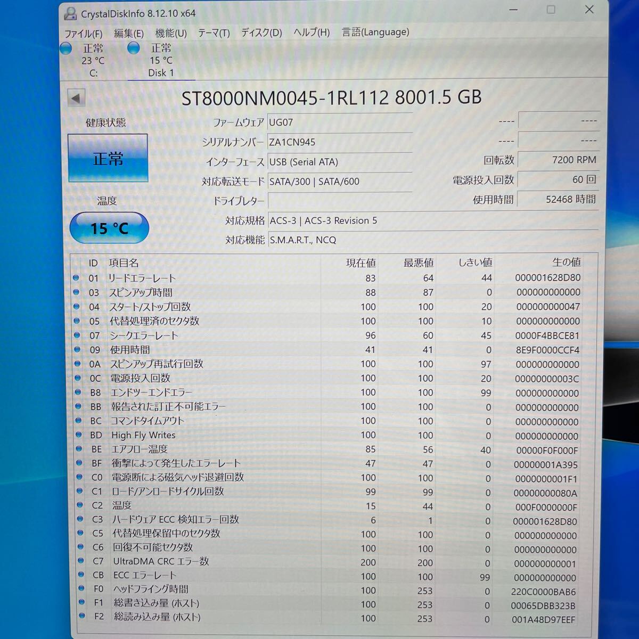Image resolution: width=639 pixels, height=639 pixels.
Task: Click the 正常 health status button
Action: 108,158
